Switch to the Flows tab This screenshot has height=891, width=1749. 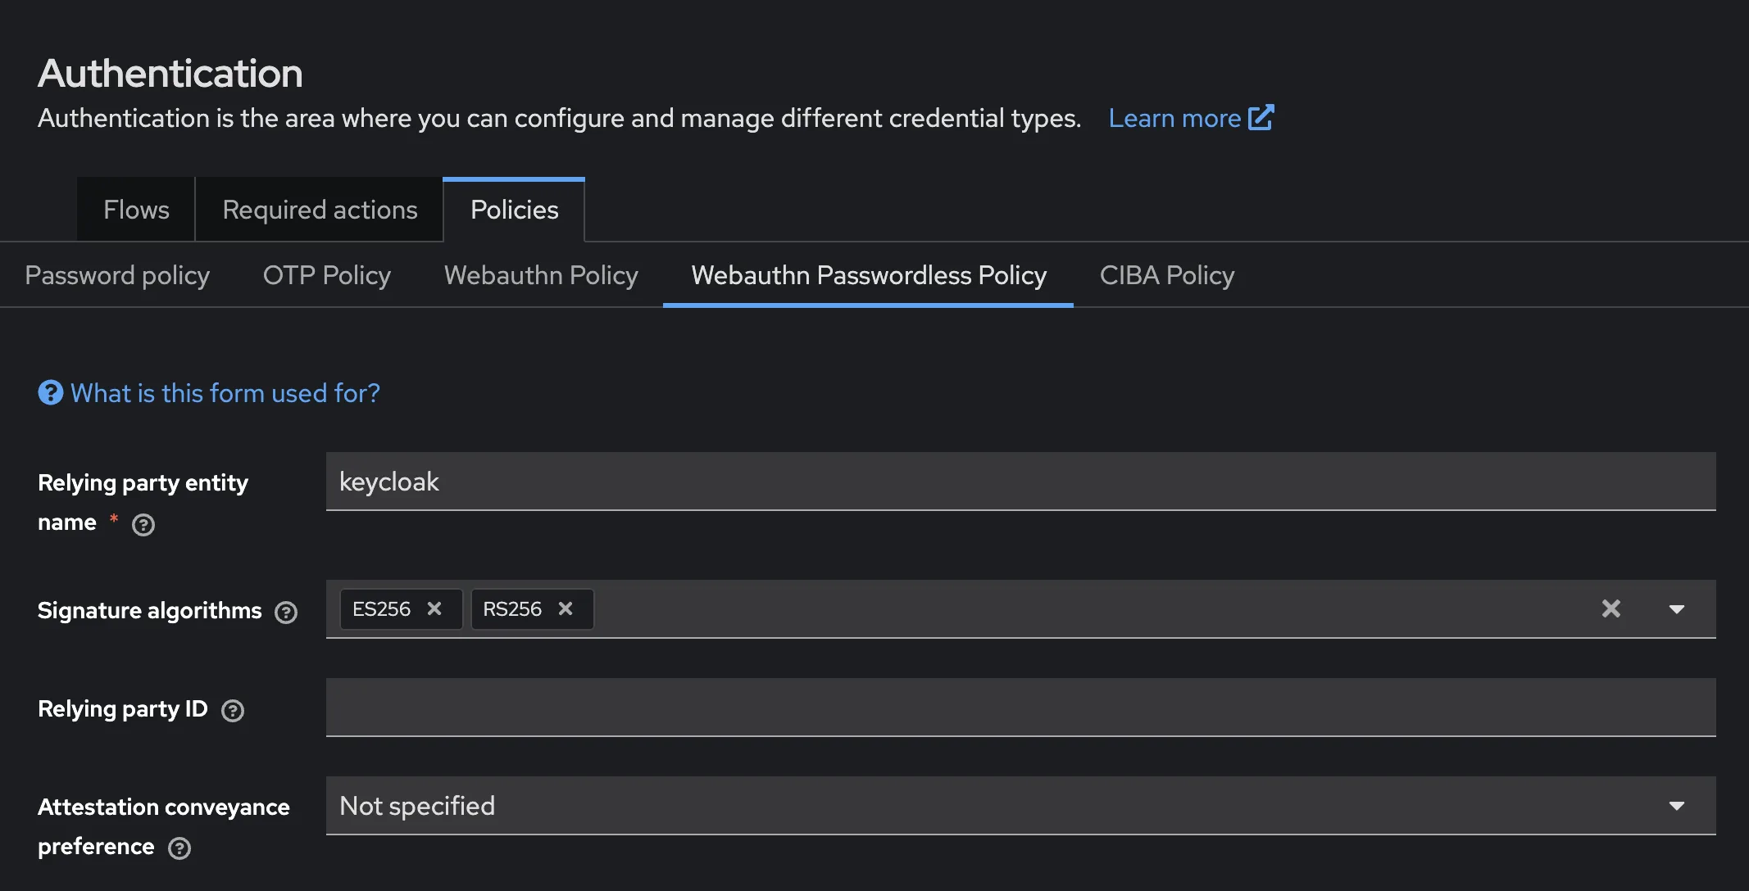[135, 210]
